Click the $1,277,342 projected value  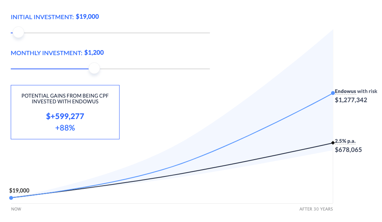tap(351, 100)
